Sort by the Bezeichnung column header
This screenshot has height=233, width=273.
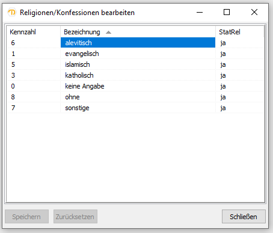coord(138,32)
